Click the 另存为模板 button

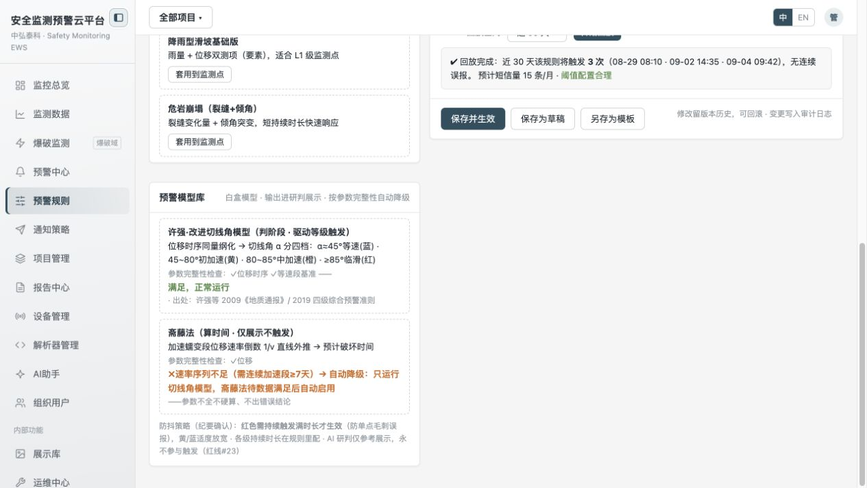(613, 119)
